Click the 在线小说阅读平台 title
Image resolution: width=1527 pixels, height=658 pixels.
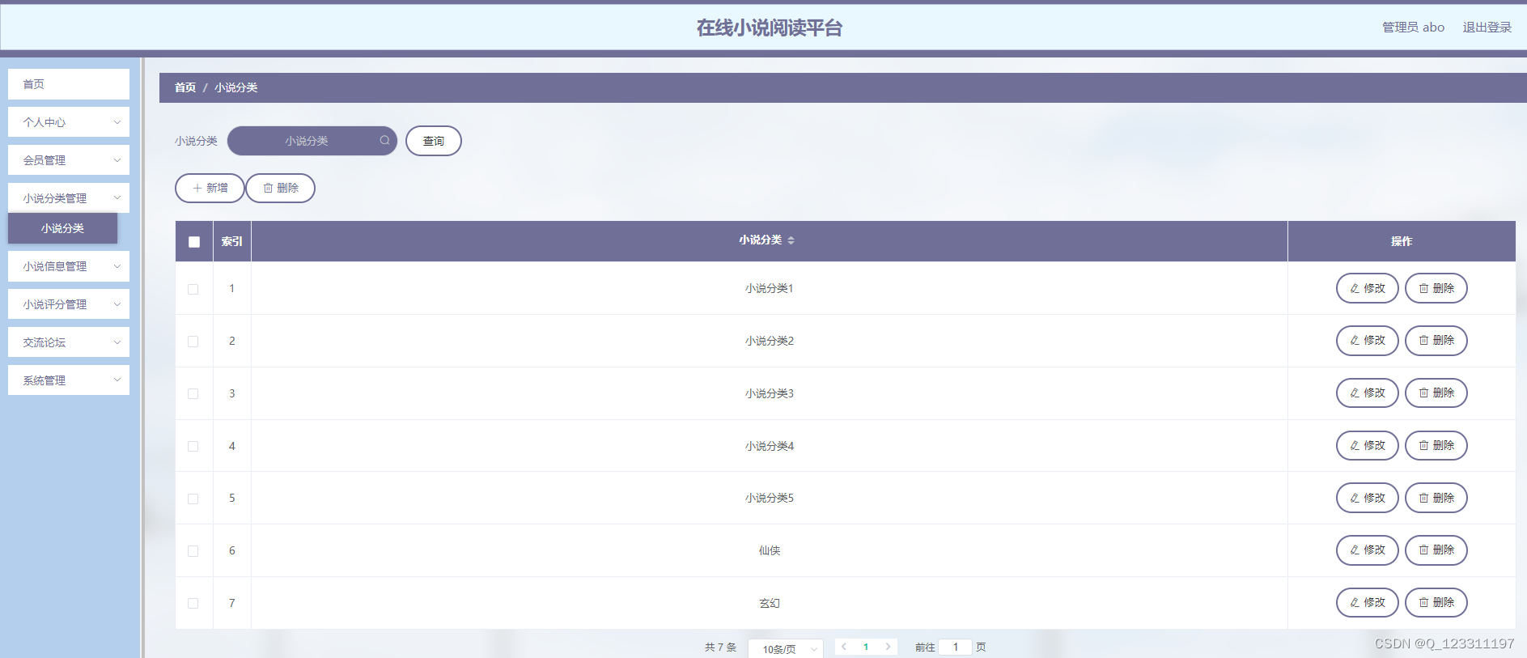click(x=770, y=28)
